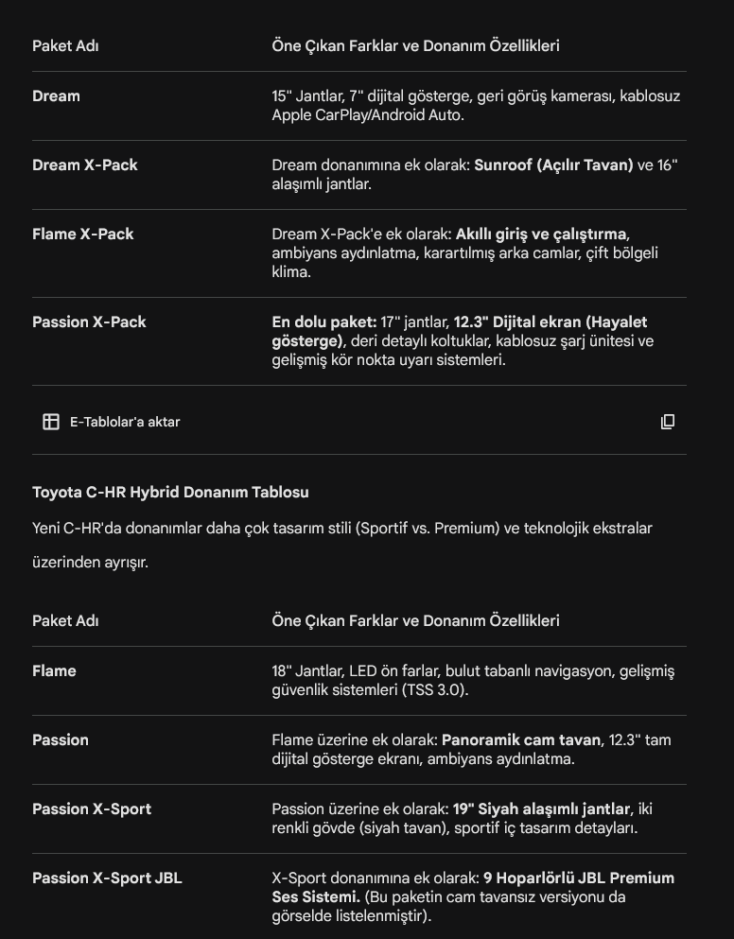Click the Dream X-Pack row label

85,165
